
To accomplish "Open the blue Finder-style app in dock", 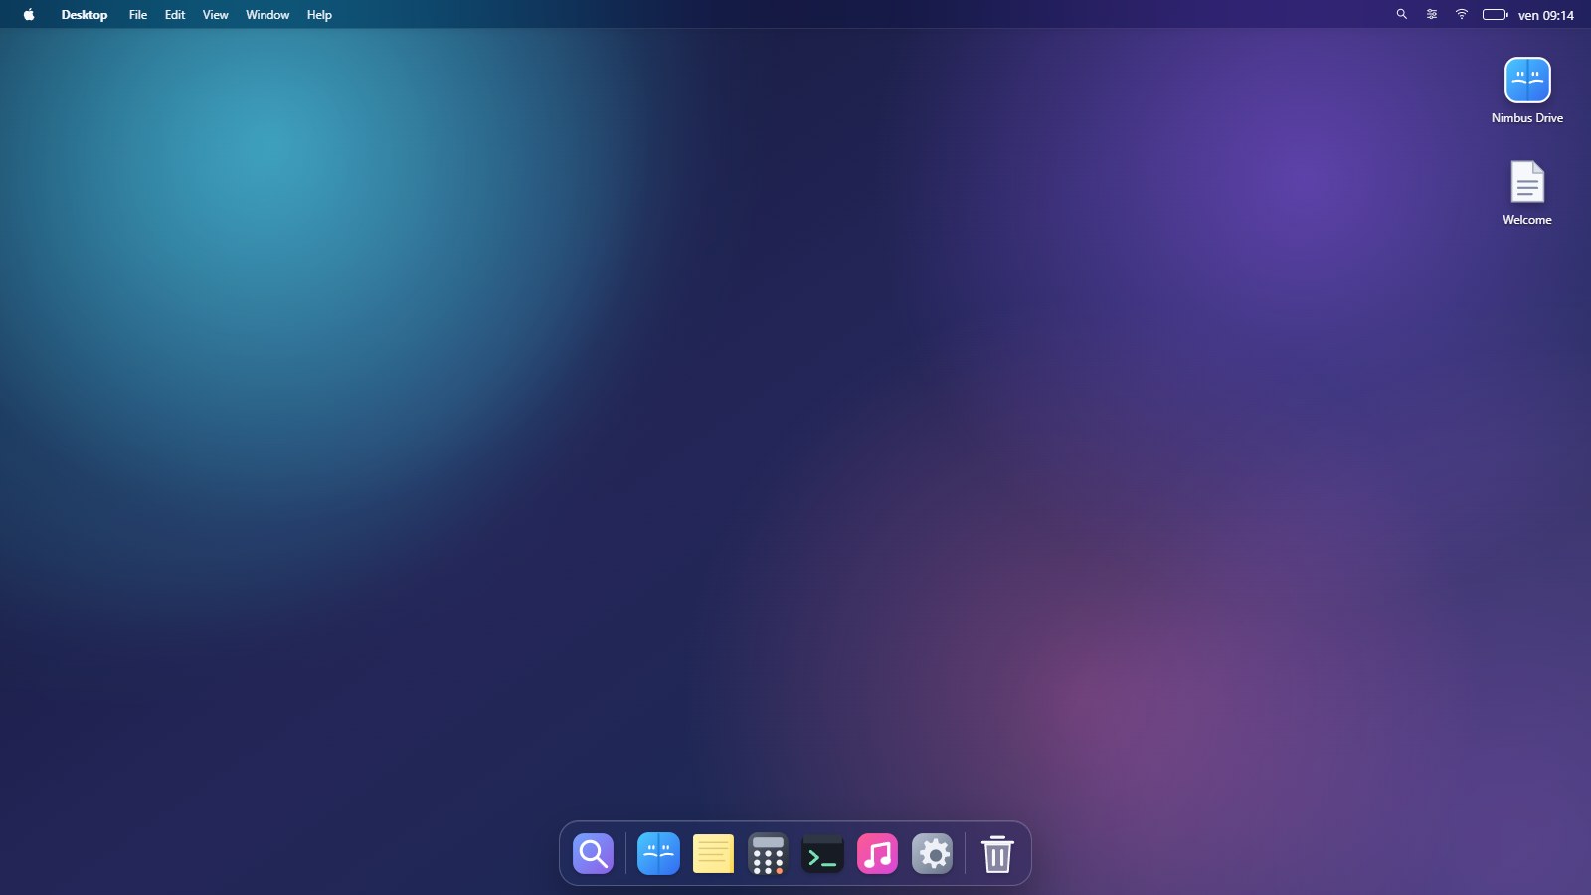I will pos(658,853).
